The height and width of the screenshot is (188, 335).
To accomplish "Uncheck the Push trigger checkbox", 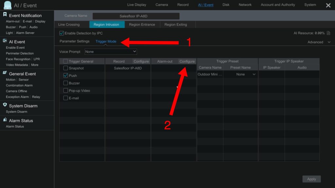I will point(65,75).
